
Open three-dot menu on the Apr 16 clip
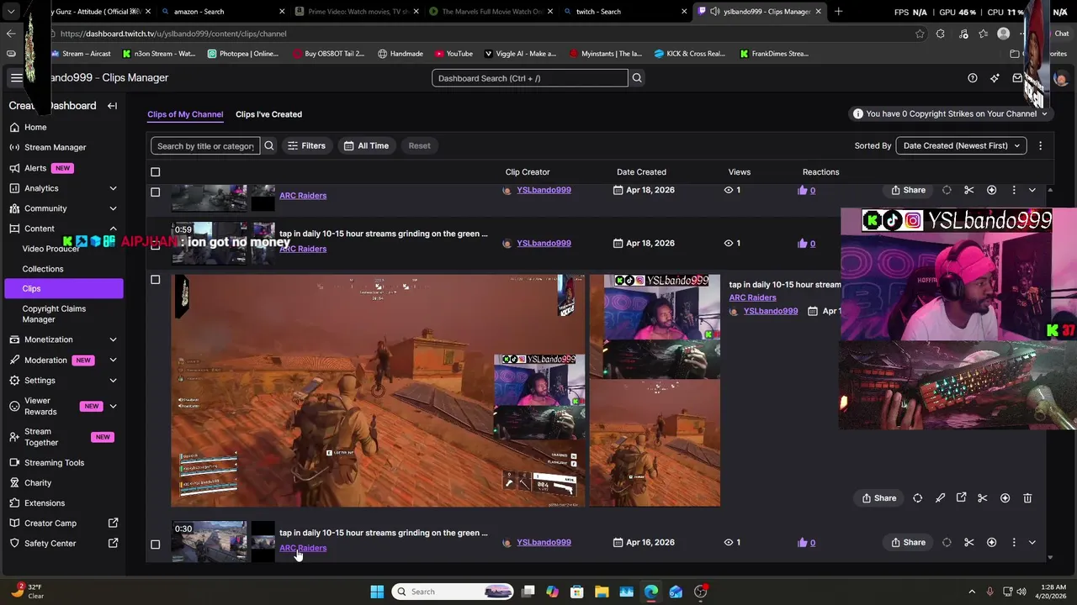click(x=1014, y=543)
